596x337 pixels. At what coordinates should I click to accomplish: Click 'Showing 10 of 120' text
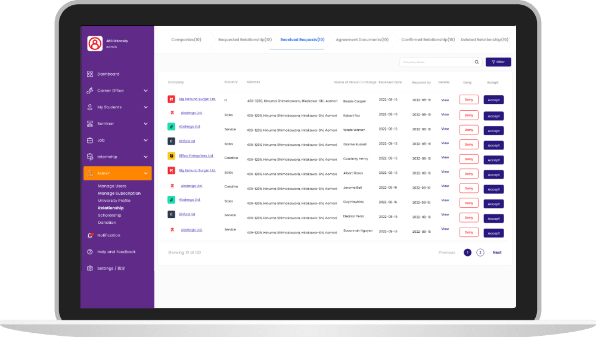point(184,252)
